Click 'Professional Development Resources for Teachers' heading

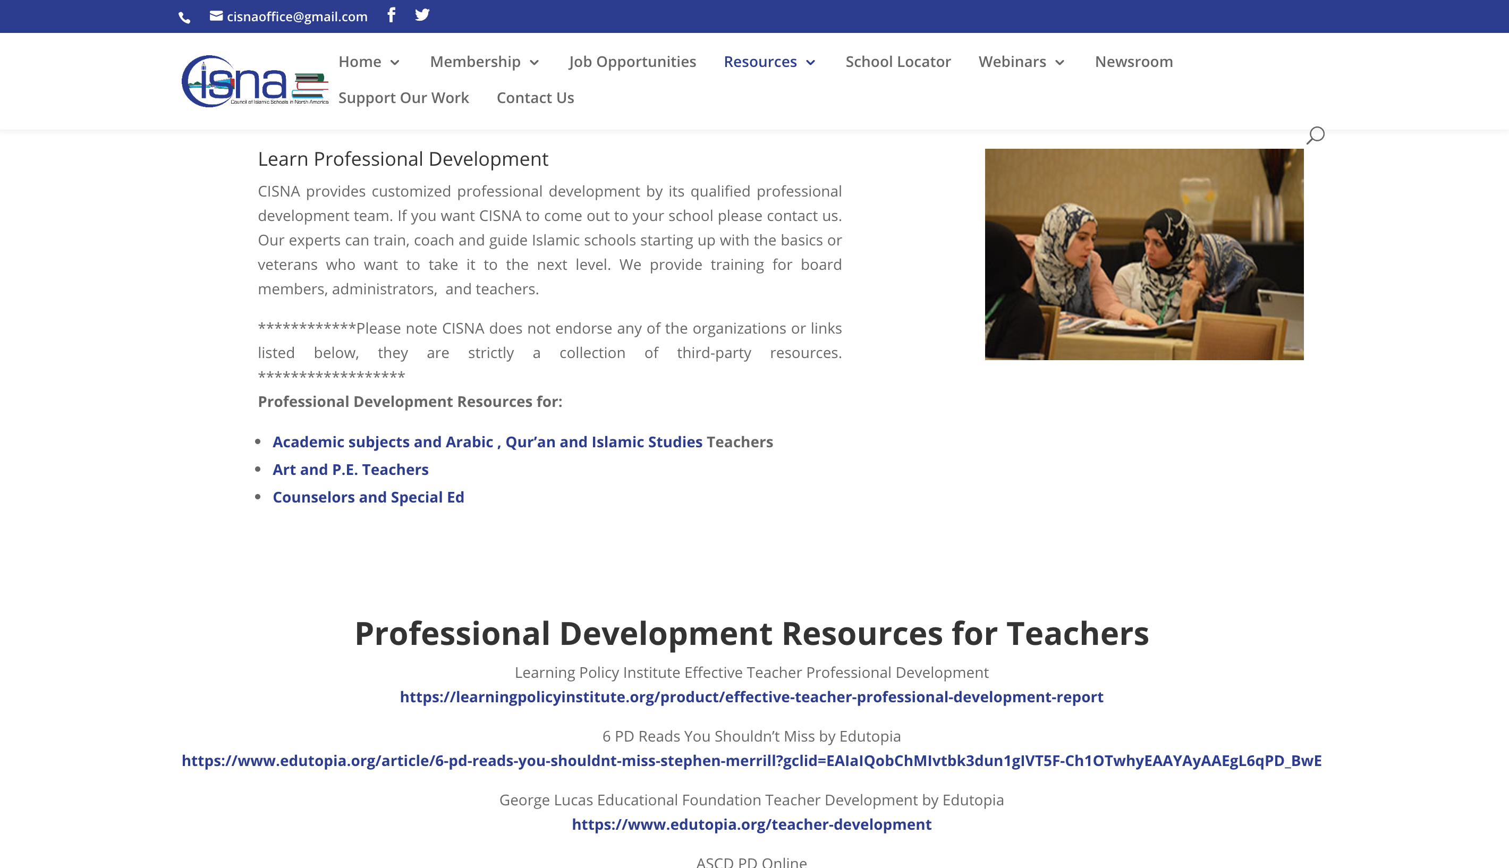pos(751,633)
